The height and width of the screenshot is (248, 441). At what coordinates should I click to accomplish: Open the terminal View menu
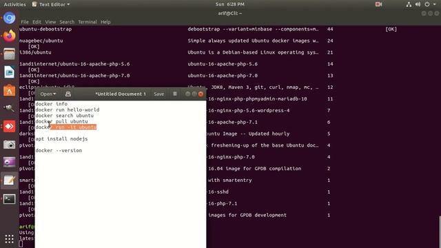coord(50,22)
